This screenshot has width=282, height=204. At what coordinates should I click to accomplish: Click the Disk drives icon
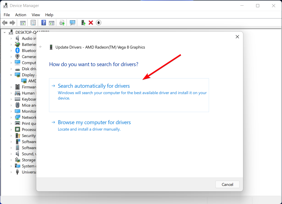(18, 69)
